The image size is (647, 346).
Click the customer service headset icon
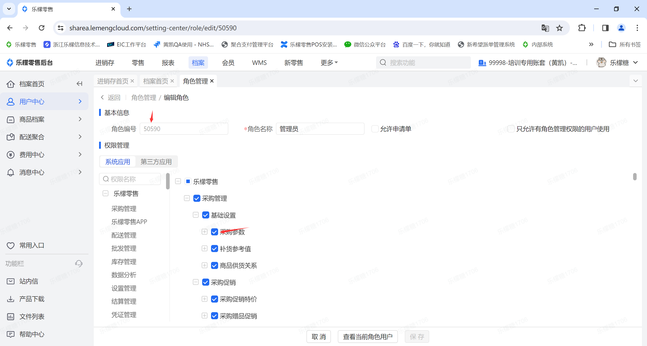click(79, 263)
